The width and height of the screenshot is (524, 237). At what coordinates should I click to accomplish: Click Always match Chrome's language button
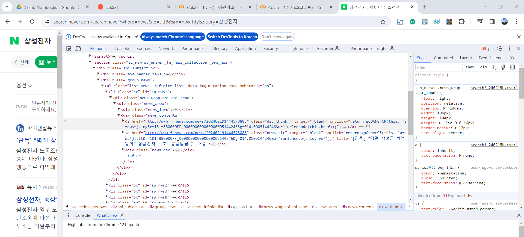point(173,37)
